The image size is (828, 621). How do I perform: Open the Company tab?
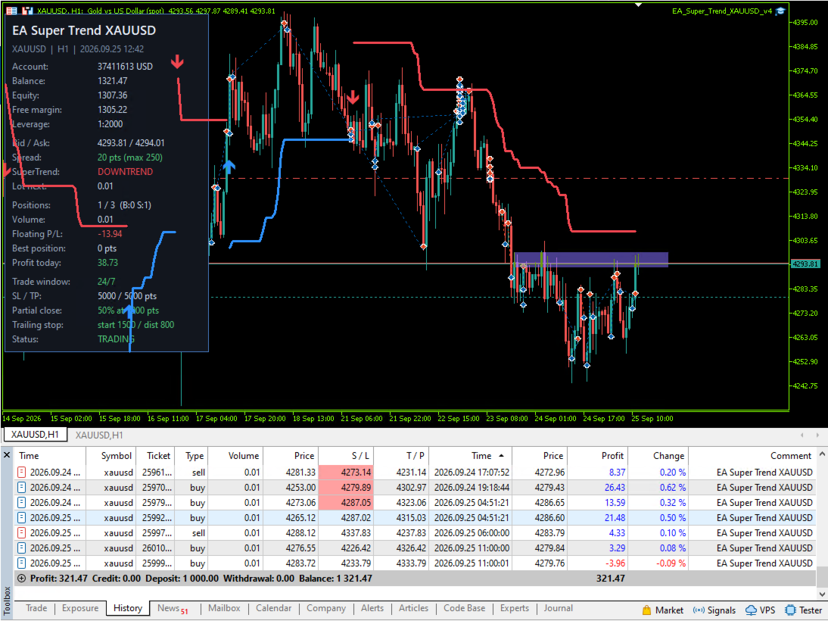[x=326, y=608]
